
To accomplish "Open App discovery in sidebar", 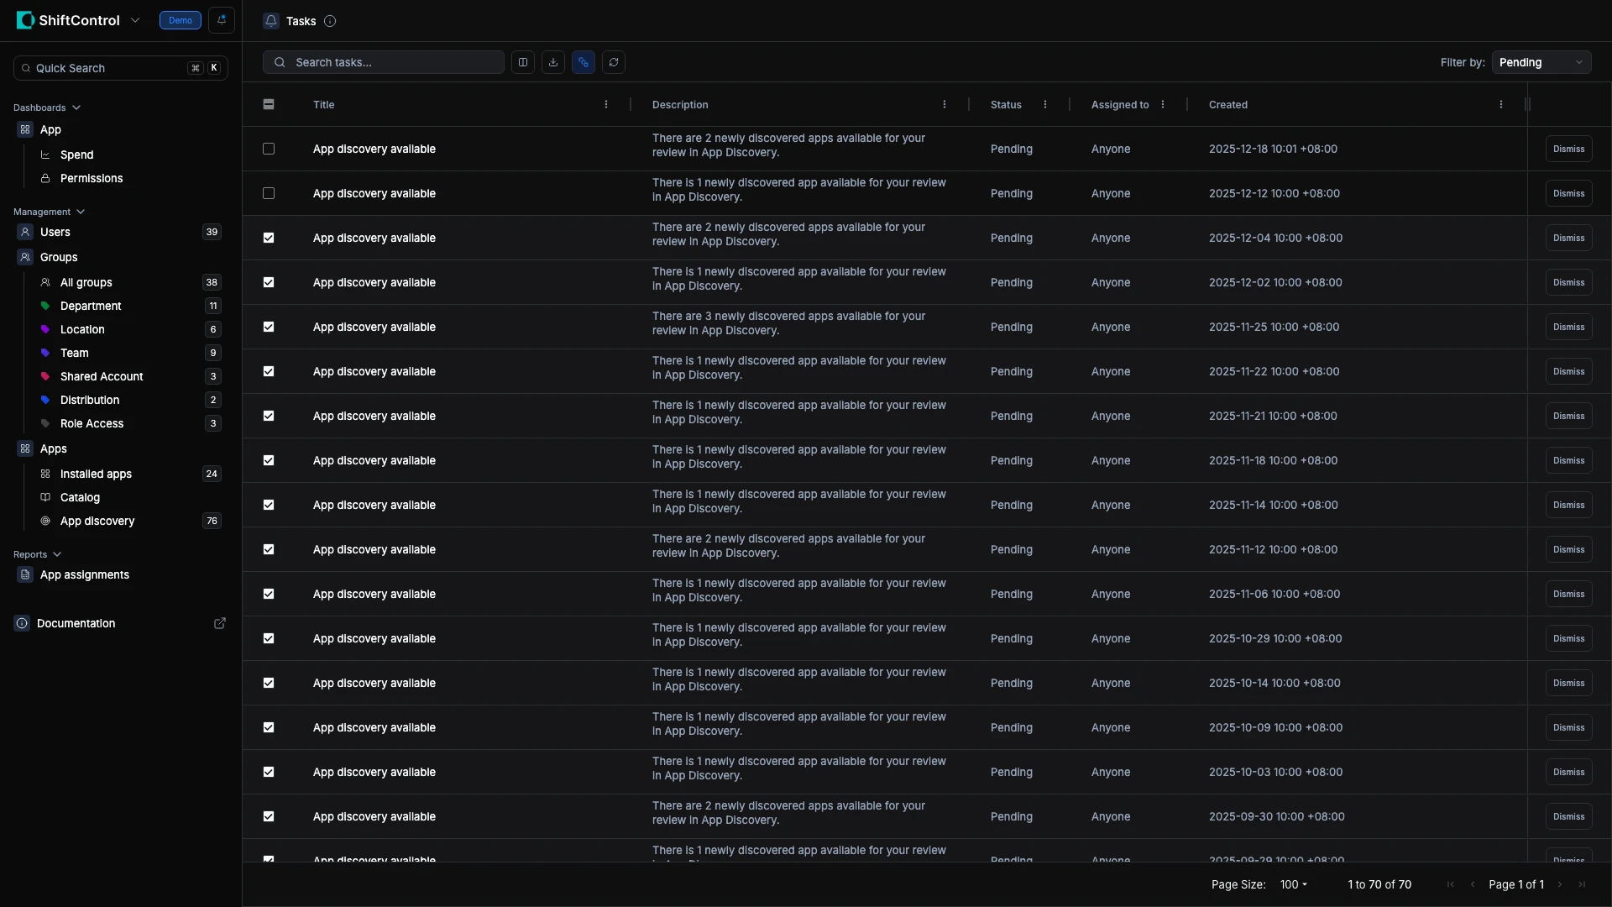I will [x=97, y=521].
